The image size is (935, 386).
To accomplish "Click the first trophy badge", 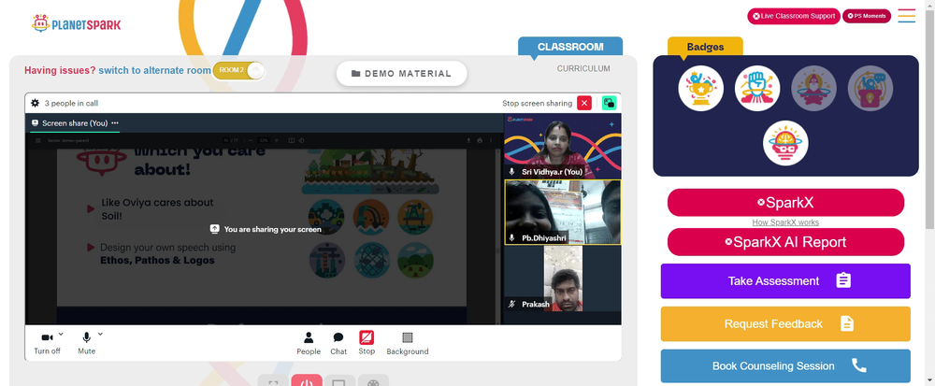I will (x=700, y=88).
